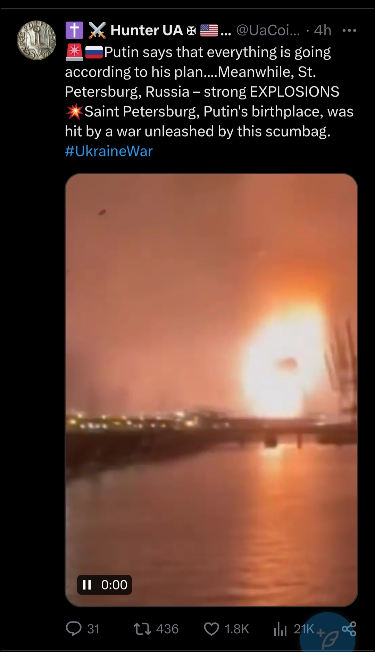Tap the 1.8K likes count
The image size is (375, 652).
[x=237, y=629]
